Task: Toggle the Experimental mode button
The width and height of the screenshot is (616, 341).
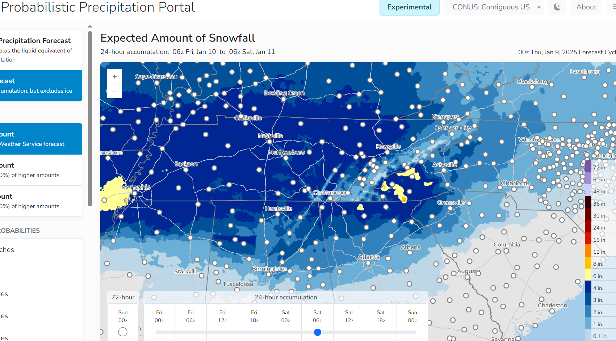Action: [410, 7]
